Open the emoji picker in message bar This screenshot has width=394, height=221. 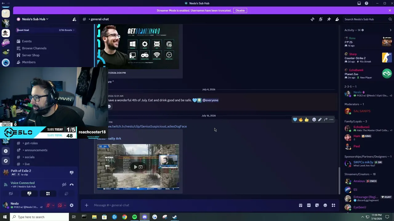coord(325,205)
